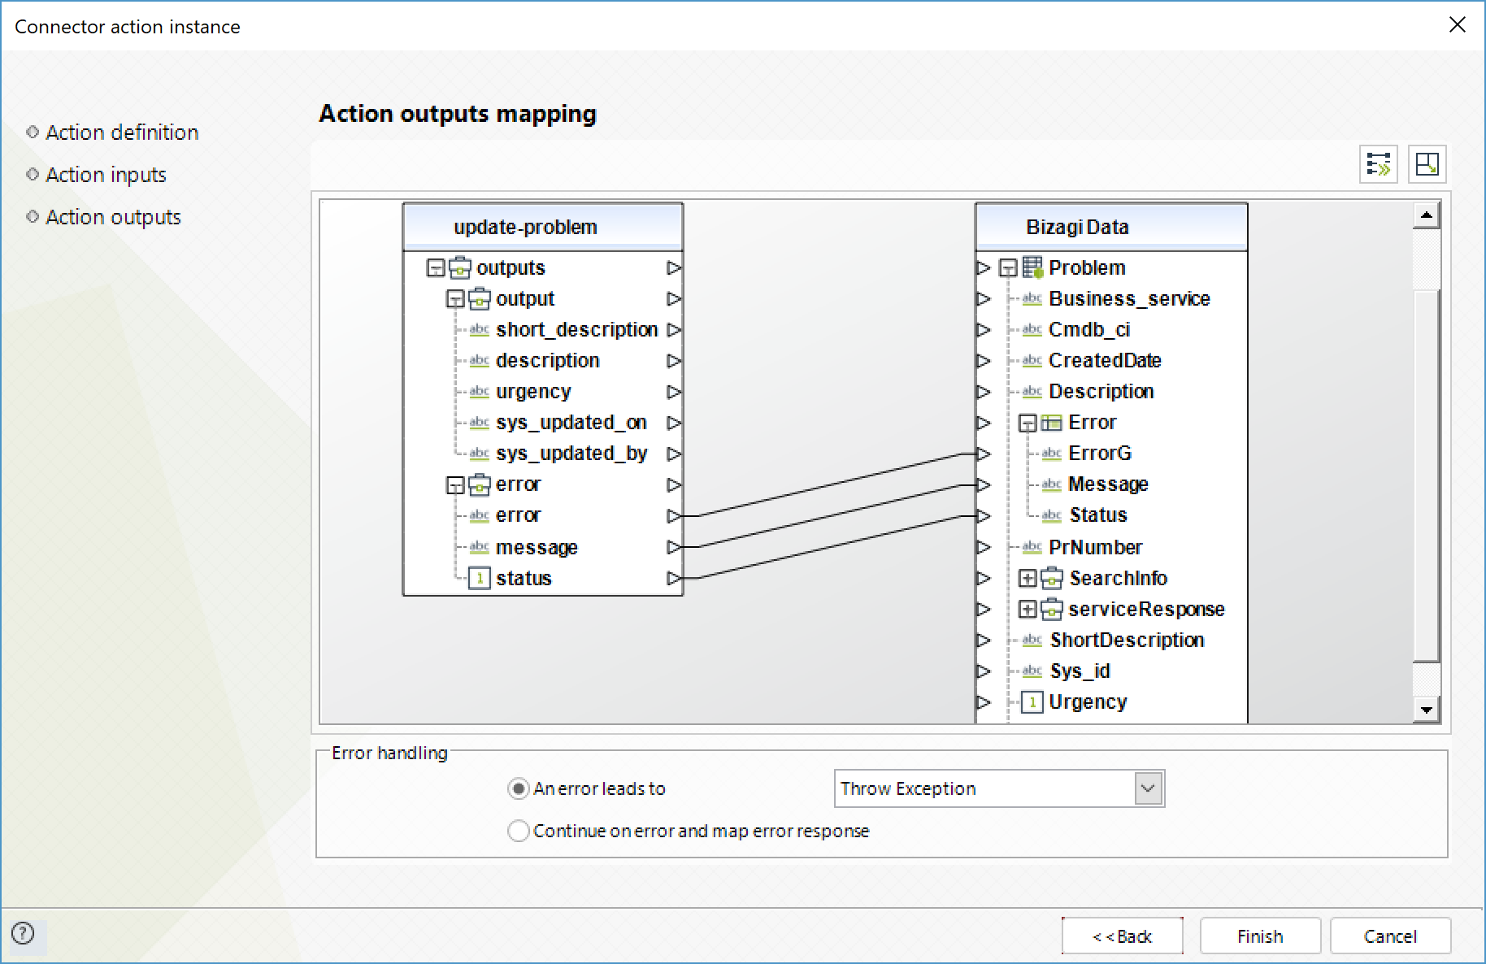
Task: Click the Finish button
Action: click(1260, 936)
